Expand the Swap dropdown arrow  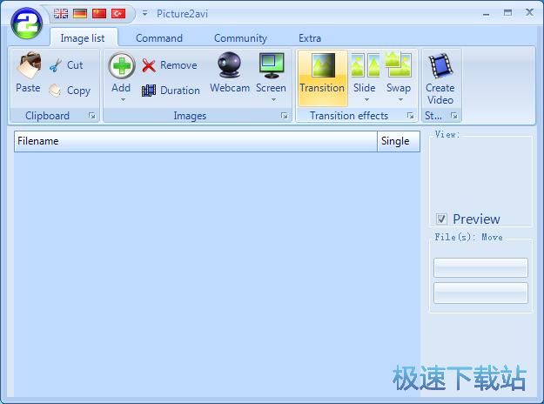click(x=400, y=100)
